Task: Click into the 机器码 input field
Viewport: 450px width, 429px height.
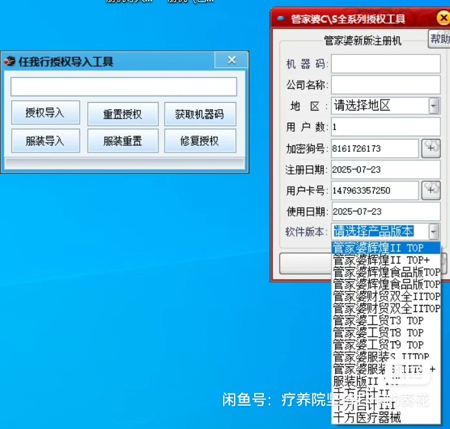Action: point(385,64)
